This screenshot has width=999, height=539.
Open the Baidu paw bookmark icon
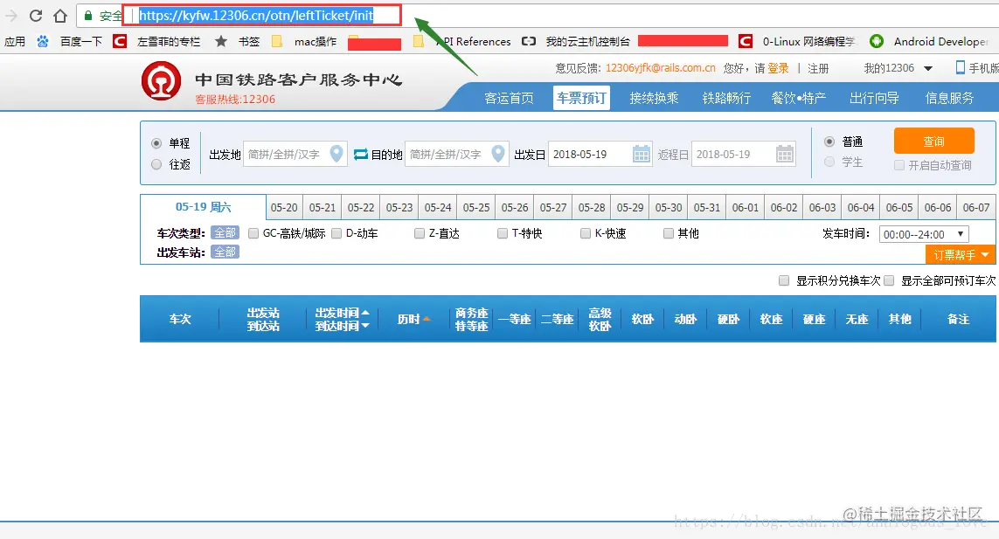[x=43, y=41]
